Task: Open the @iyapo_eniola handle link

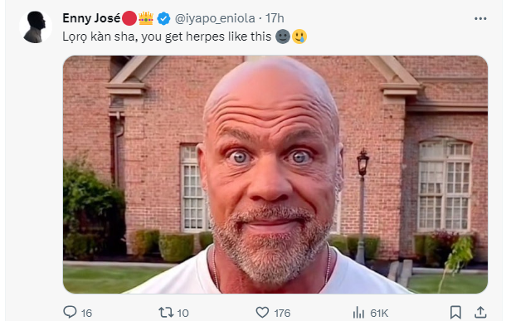Action: point(215,18)
